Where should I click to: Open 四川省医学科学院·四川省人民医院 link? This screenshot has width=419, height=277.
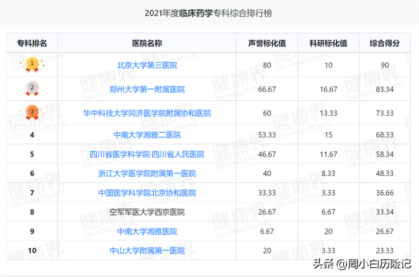tap(147, 155)
